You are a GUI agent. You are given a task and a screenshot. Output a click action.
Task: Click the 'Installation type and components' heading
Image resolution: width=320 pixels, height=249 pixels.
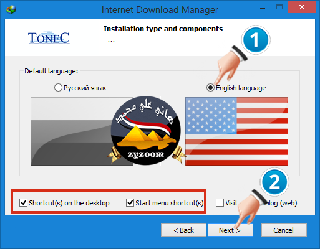pyautogui.click(x=163, y=29)
